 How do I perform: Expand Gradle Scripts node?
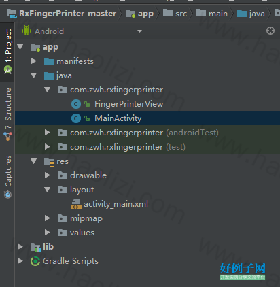(x=20, y=261)
